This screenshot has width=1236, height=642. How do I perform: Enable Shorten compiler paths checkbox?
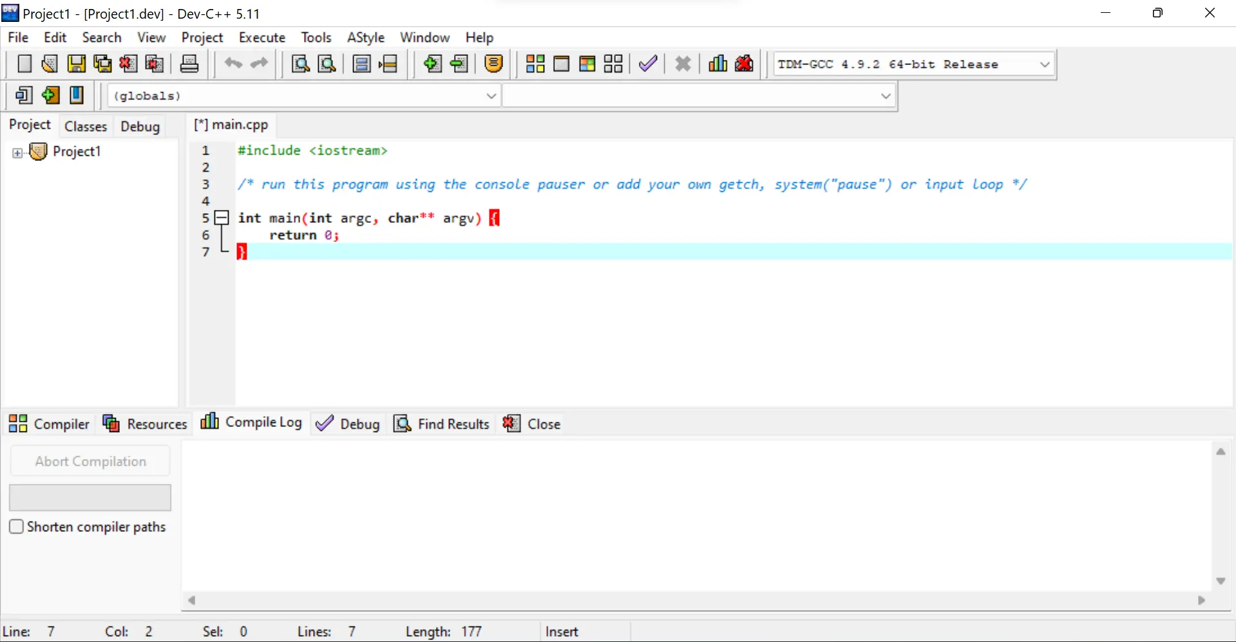point(17,527)
